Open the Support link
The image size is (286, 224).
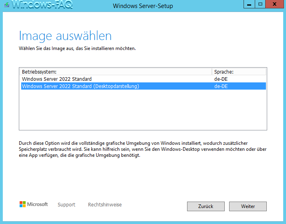coord(66,205)
